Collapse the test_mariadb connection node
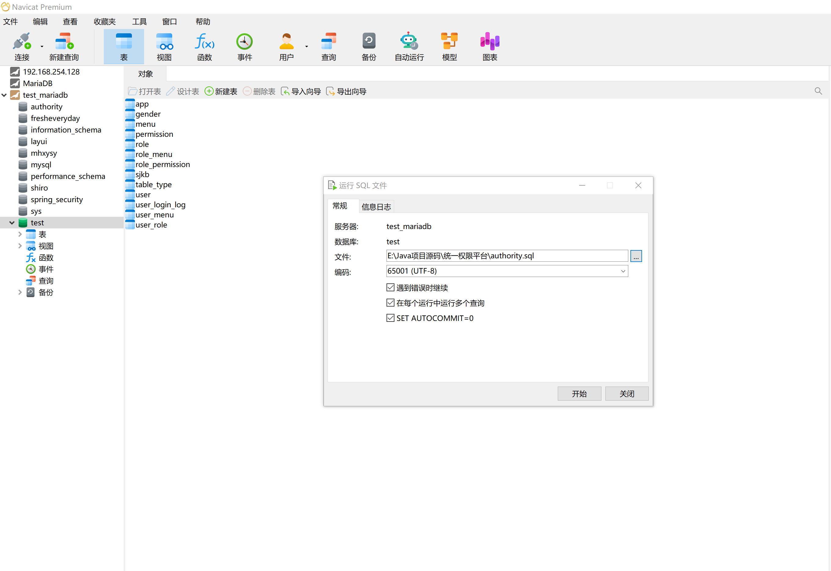 coord(4,95)
